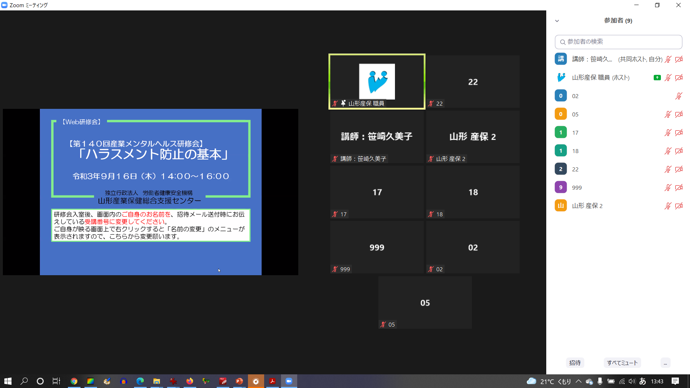Image resolution: width=690 pixels, height=388 pixels.
Task: Click the blue avatar of participant 02
Action: tap(561, 96)
